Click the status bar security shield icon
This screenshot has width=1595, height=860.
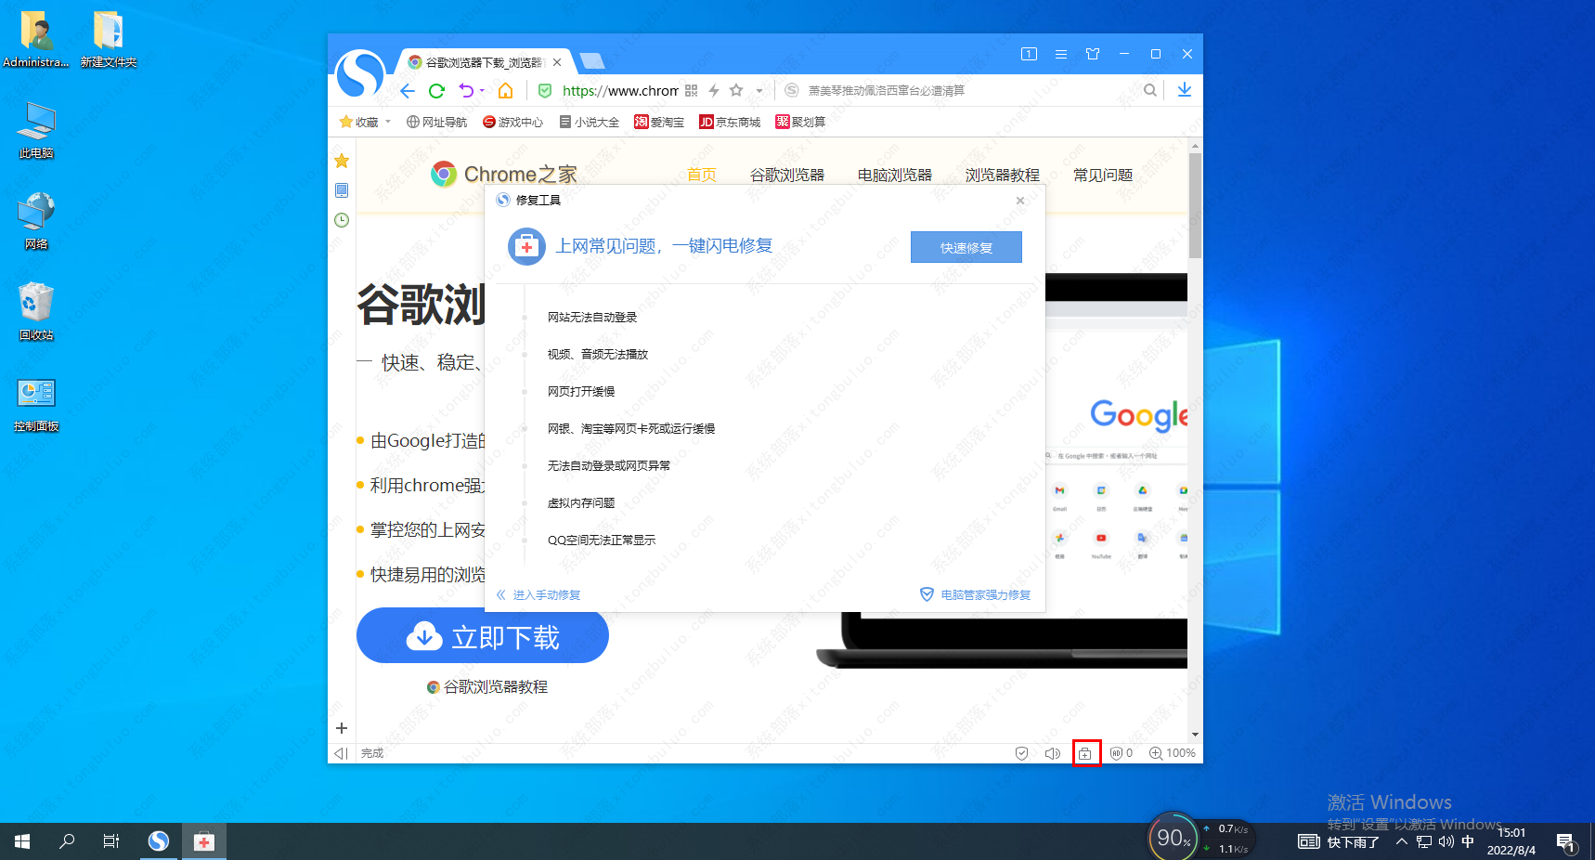(1021, 753)
